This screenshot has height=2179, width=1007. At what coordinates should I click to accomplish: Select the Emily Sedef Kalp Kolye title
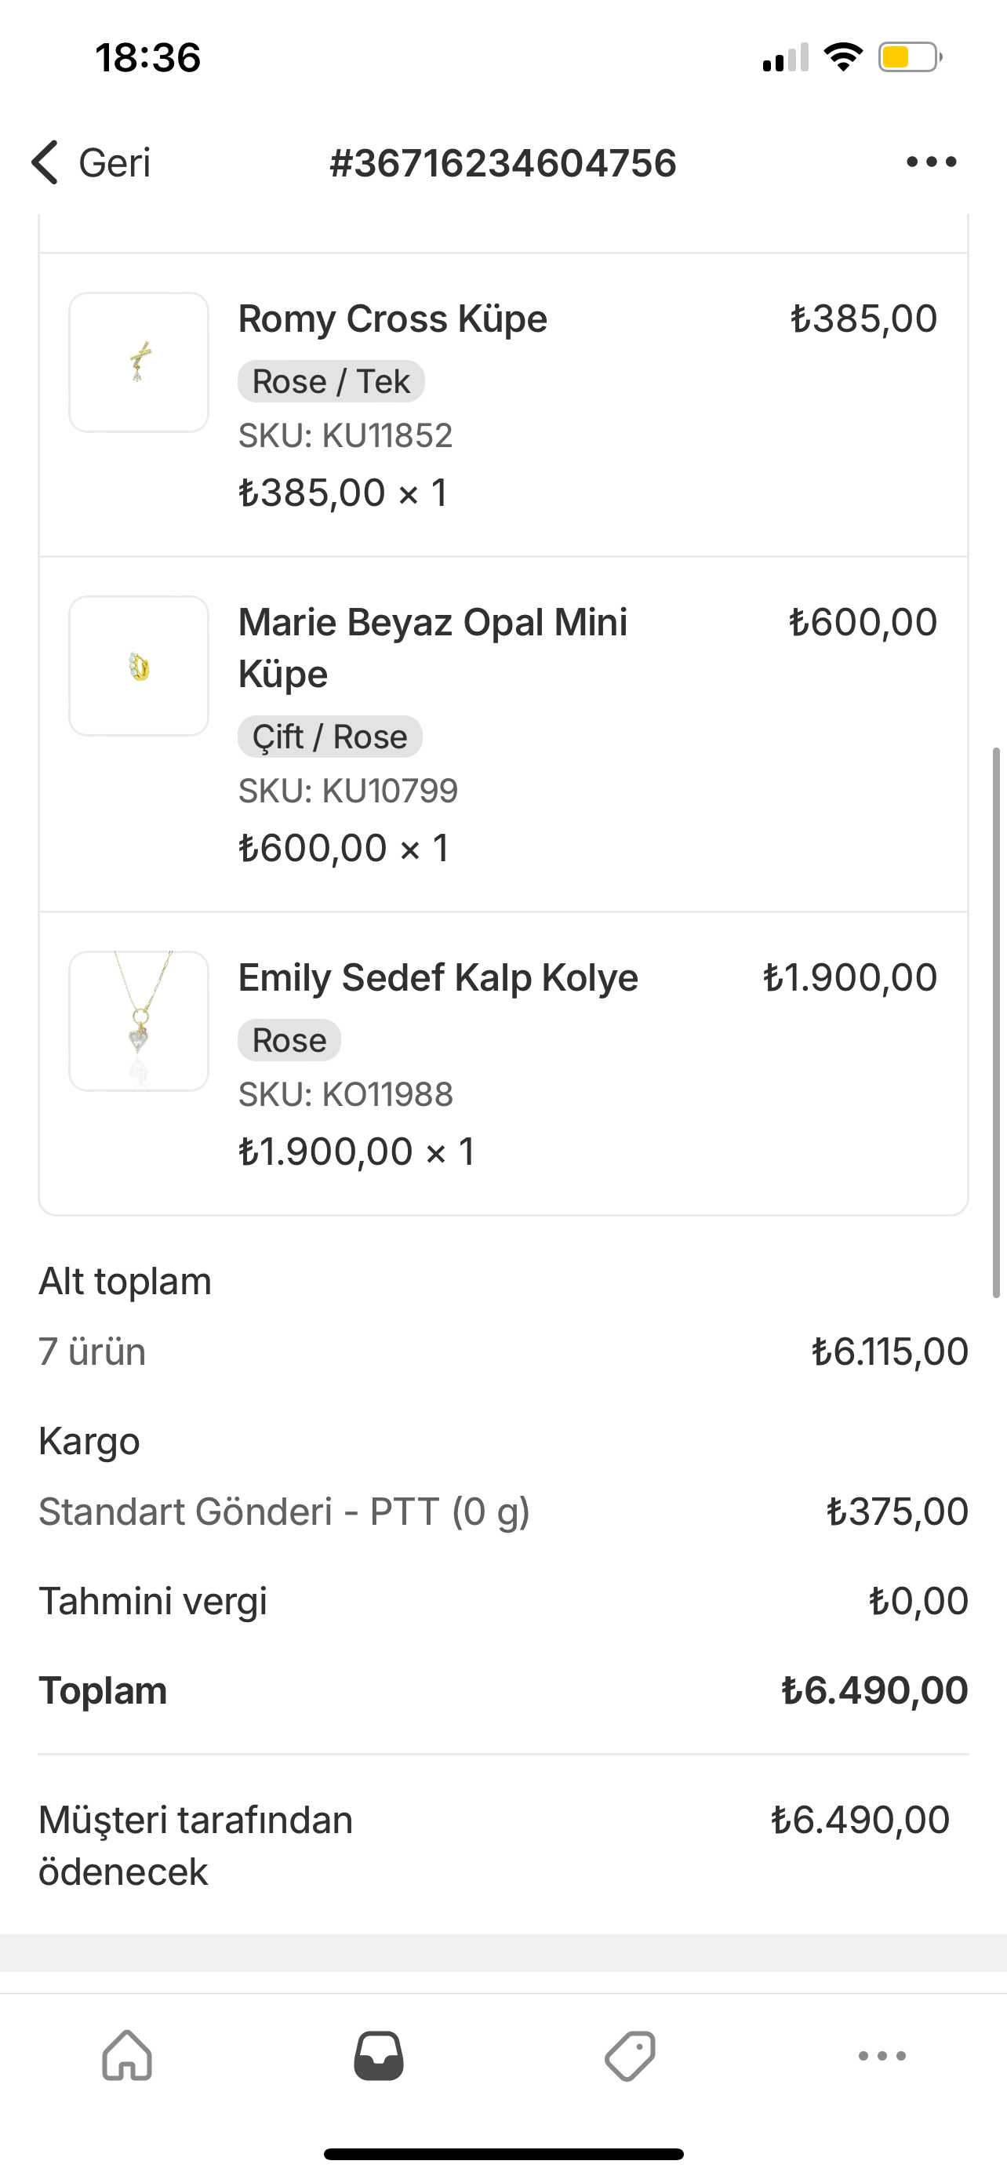(437, 978)
